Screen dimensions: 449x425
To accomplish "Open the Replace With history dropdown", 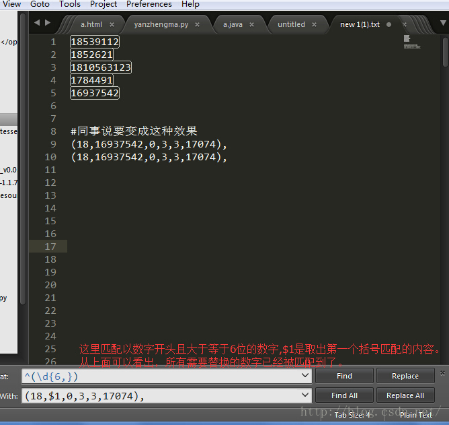I will coord(305,395).
